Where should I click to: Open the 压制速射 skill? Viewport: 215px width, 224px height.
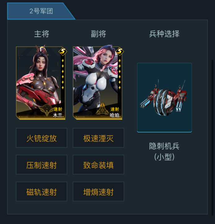click(x=42, y=165)
